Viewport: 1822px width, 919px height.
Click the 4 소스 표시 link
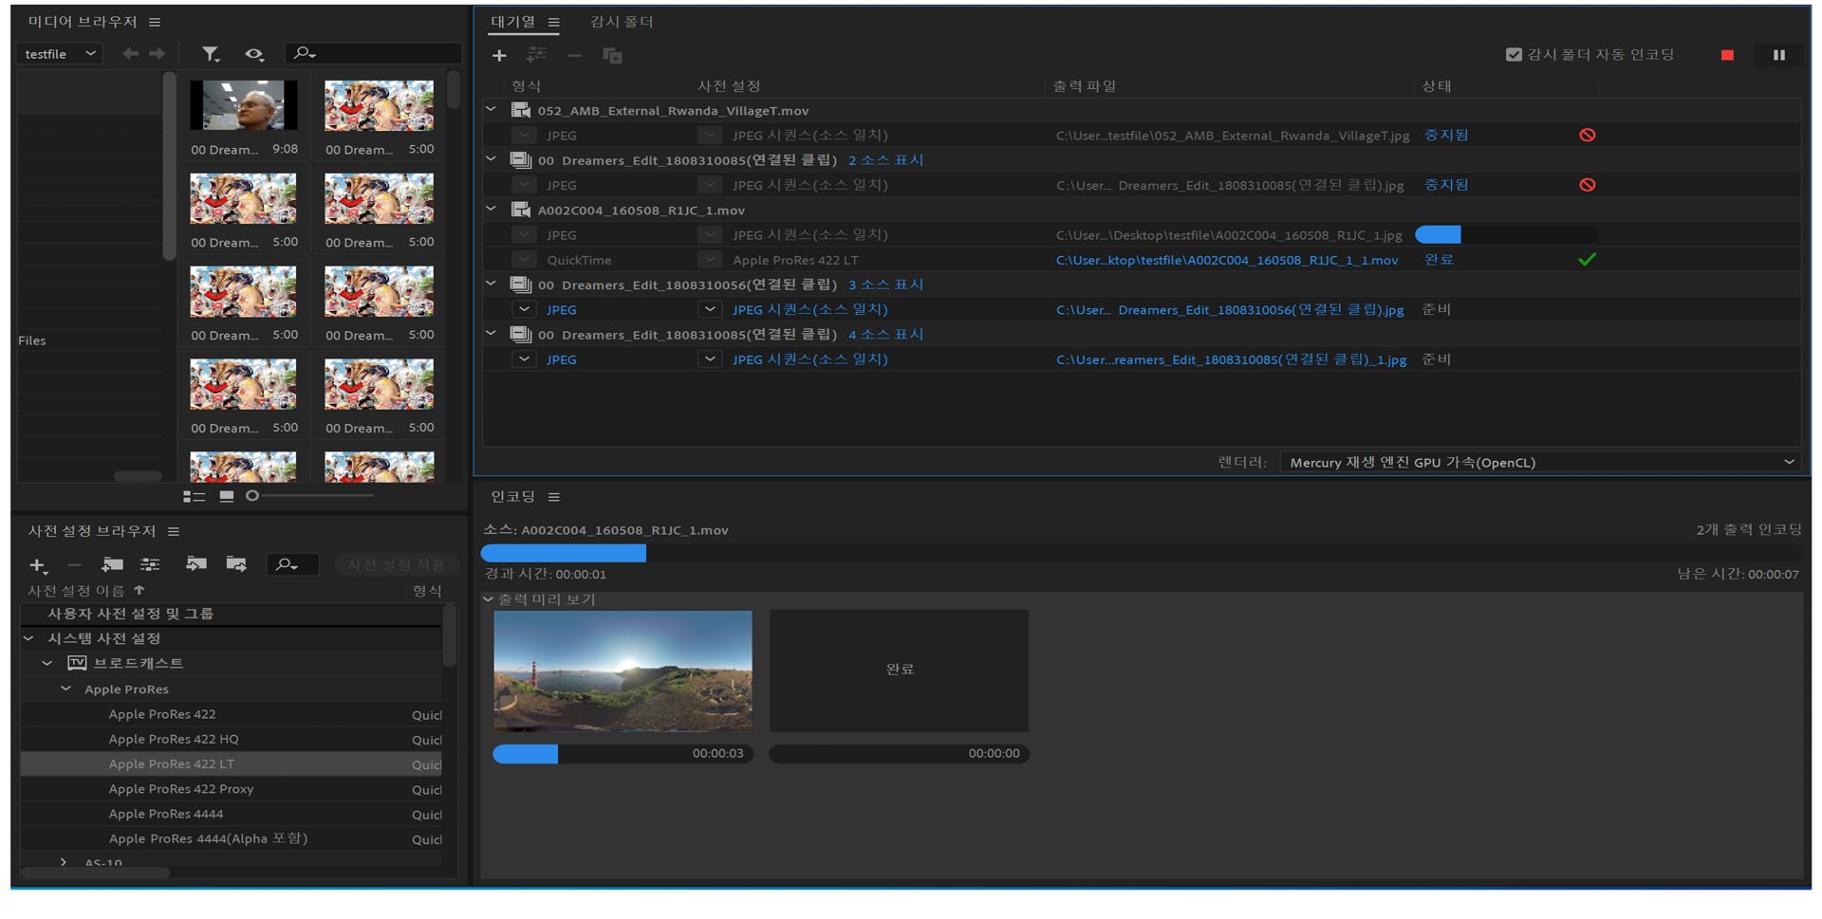(x=885, y=335)
